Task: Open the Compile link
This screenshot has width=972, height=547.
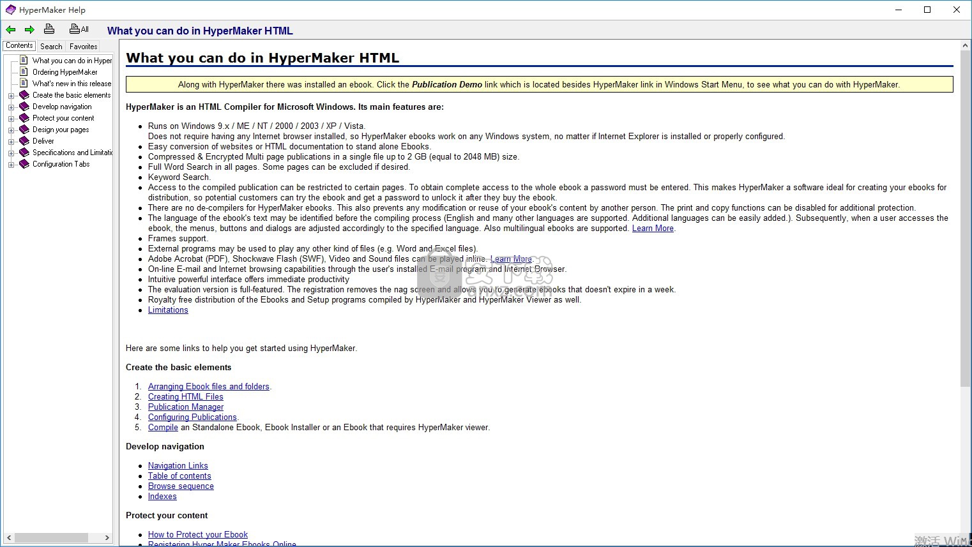Action: coord(163,428)
